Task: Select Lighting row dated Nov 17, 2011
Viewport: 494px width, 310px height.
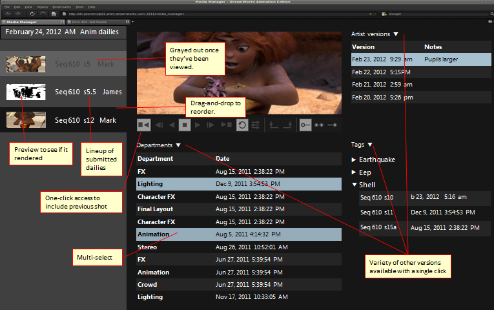Action: pyautogui.click(x=239, y=297)
